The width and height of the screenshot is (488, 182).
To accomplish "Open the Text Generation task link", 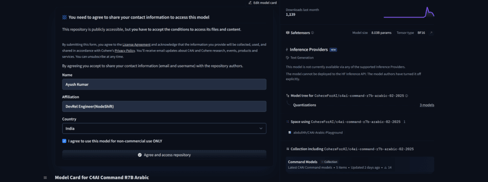I will 299,58.
